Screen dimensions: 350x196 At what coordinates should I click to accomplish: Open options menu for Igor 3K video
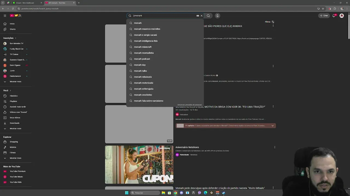coord(273,106)
